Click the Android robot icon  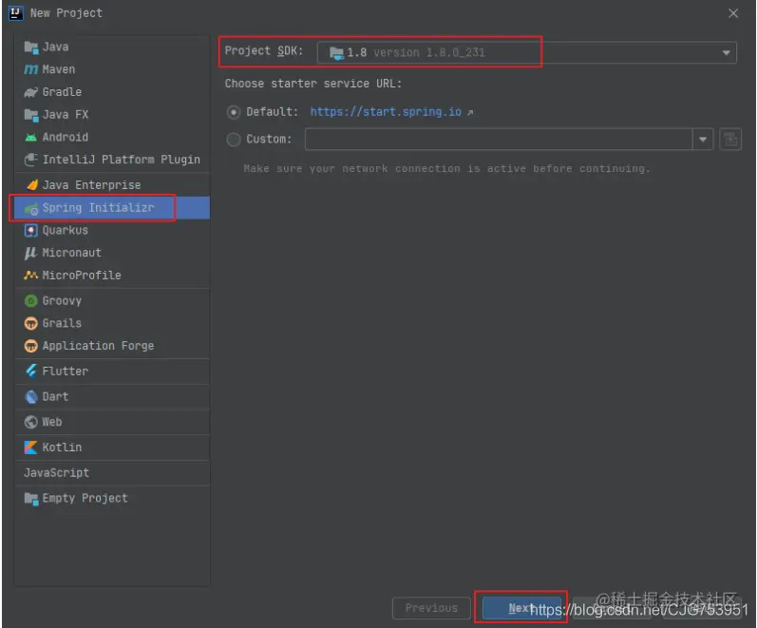pos(31,138)
